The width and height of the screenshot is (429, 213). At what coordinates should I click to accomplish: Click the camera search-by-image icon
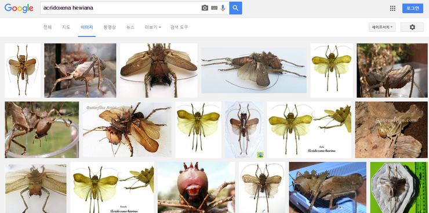(x=205, y=8)
